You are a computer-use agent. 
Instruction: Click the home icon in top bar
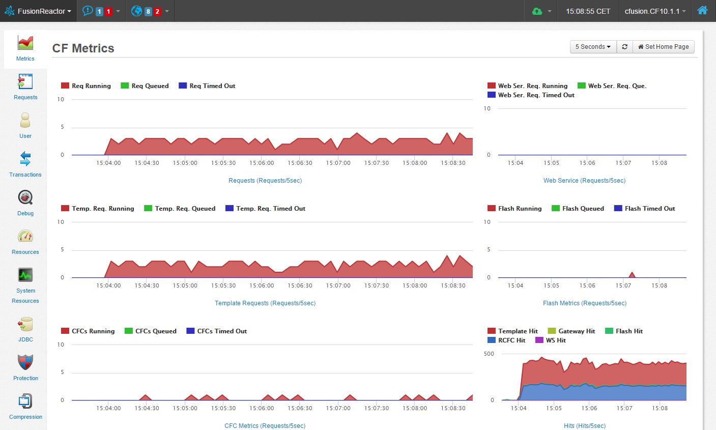[x=702, y=11]
